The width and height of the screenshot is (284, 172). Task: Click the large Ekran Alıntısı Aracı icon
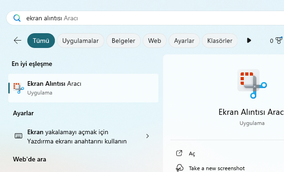(252, 84)
